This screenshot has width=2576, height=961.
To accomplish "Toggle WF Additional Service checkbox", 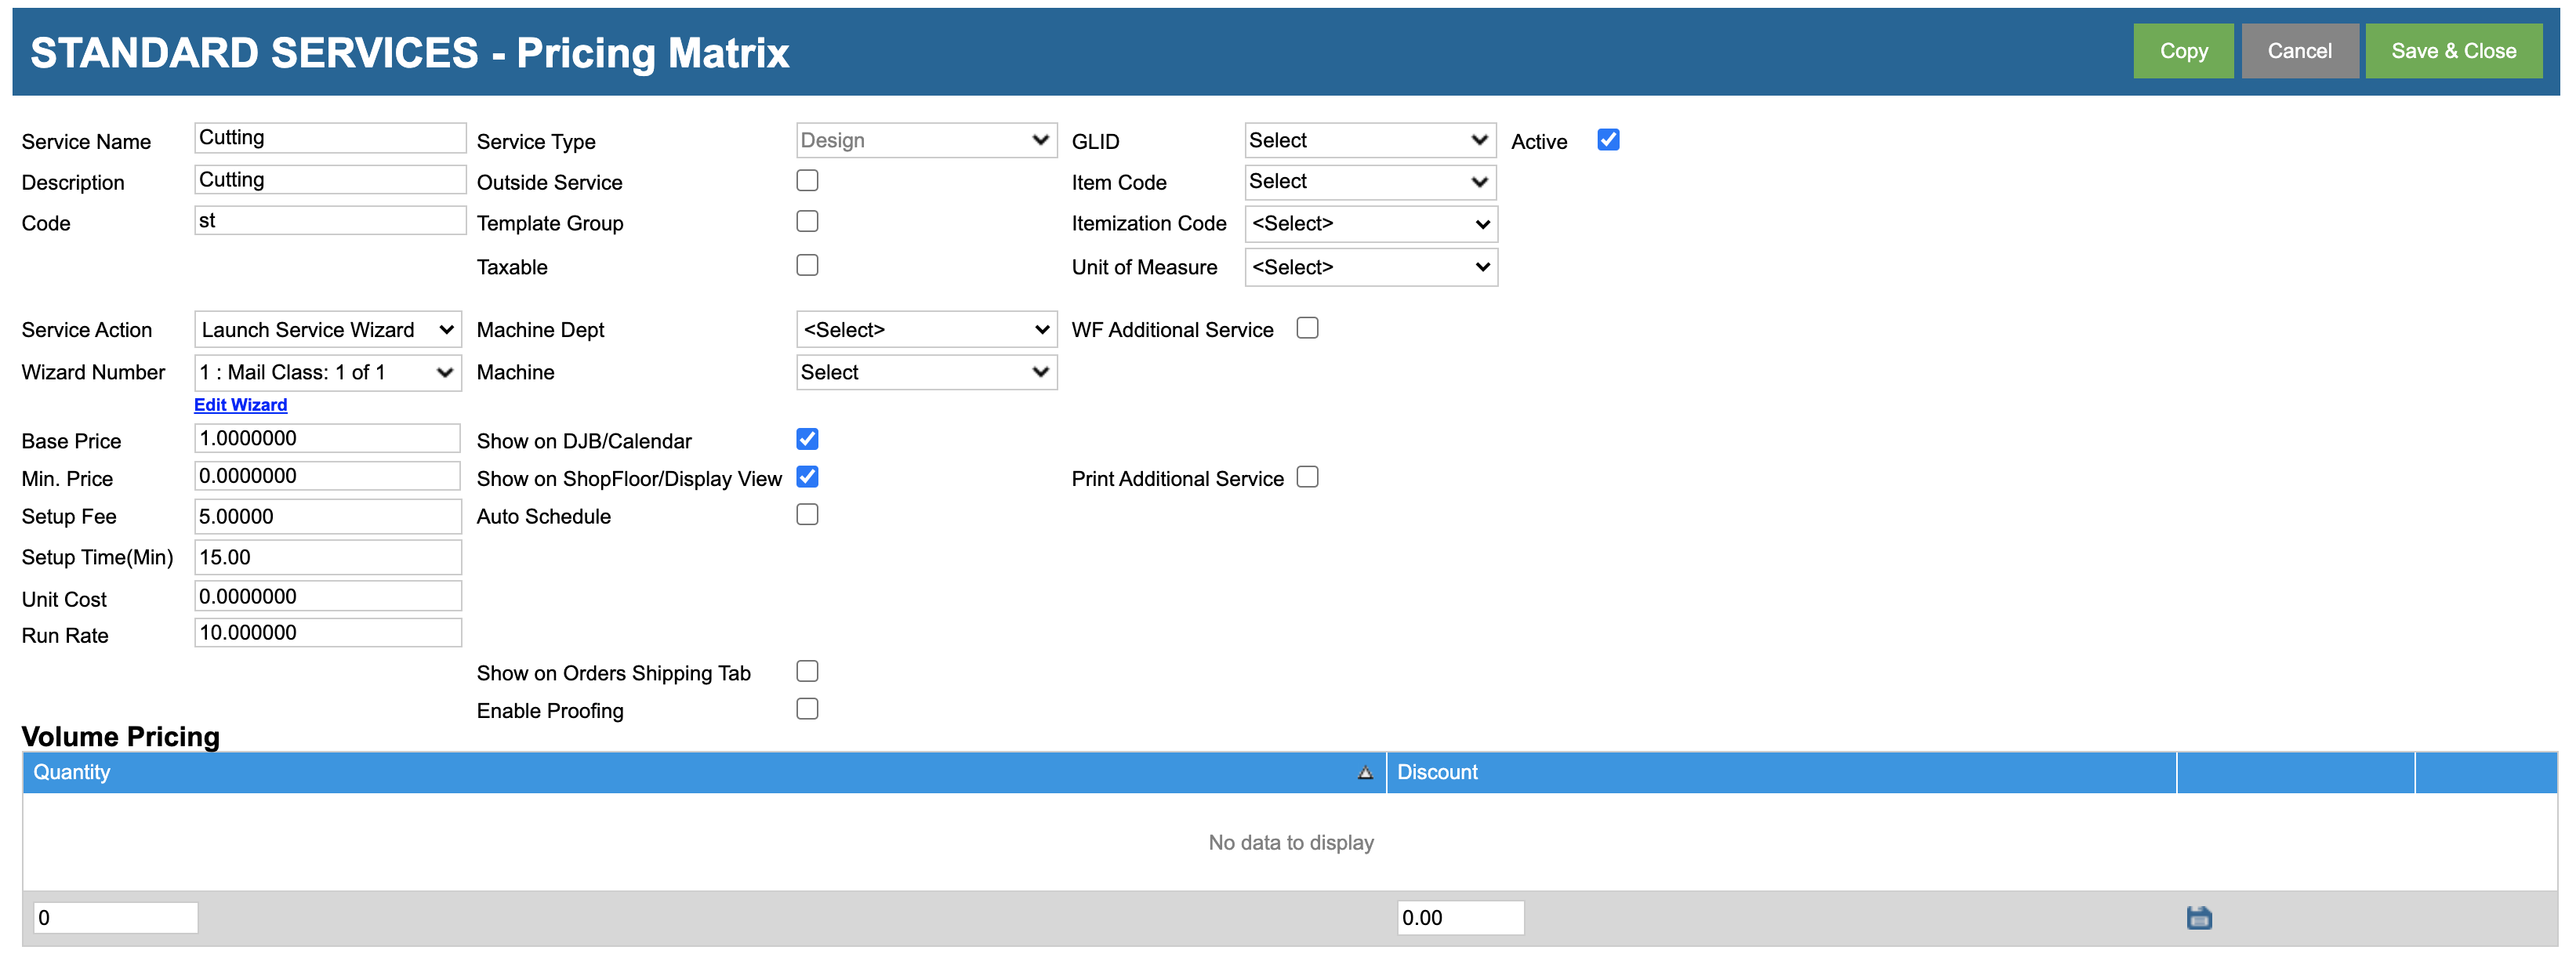I will click(x=1307, y=328).
